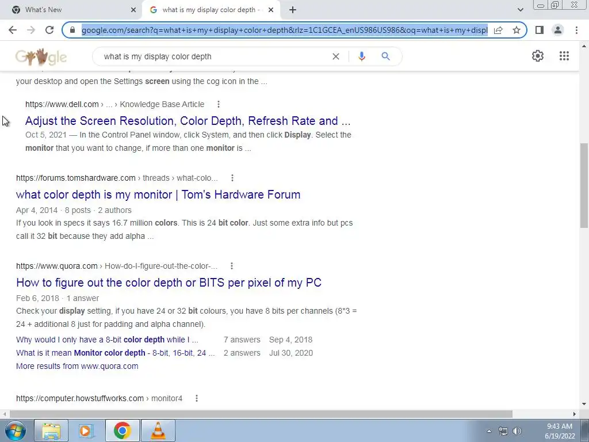Open Windows Explorer from taskbar

pos(51,430)
